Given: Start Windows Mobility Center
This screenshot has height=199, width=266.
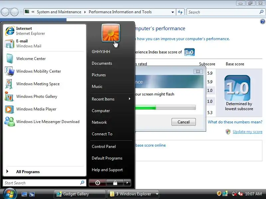Looking at the screenshot, I should point(45,71).
